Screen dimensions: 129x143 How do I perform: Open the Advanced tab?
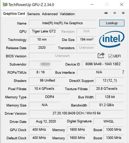pyautogui.click(x=50, y=14)
